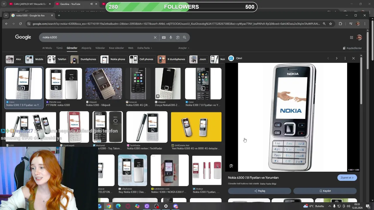The height and width of the screenshot is (210, 374).
Task: Click the Kaydet save button
Action: [325, 191]
